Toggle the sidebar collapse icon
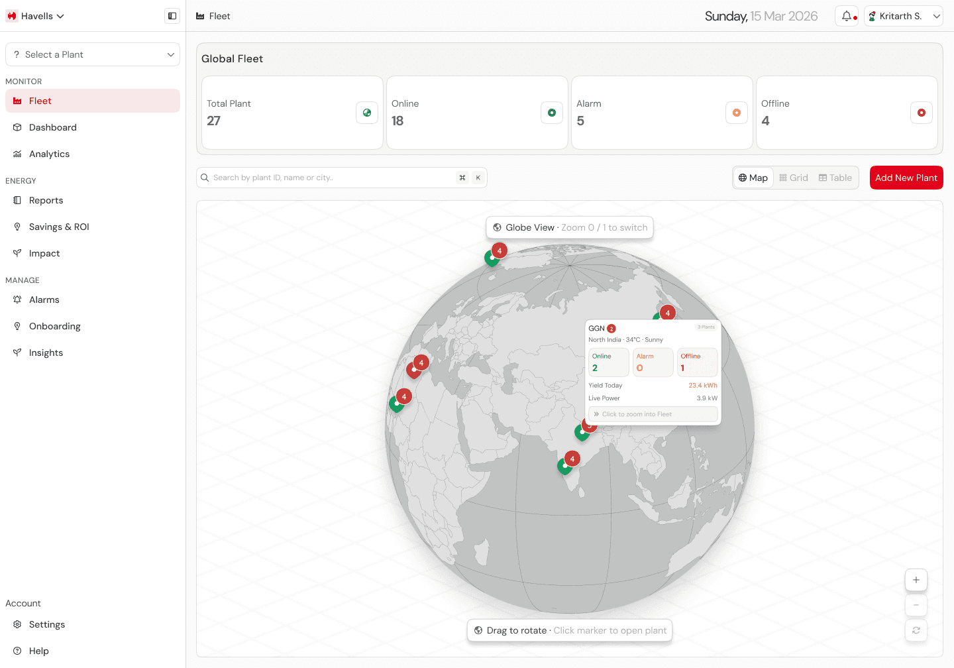Image resolution: width=954 pixels, height=668 pixels. (x=172, y=16)
